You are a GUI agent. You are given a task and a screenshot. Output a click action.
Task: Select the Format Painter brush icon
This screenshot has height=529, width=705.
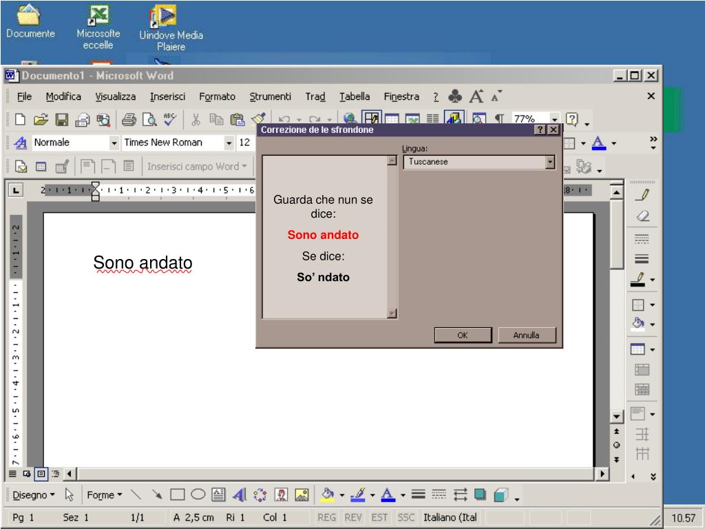click(x=259, y=118)
